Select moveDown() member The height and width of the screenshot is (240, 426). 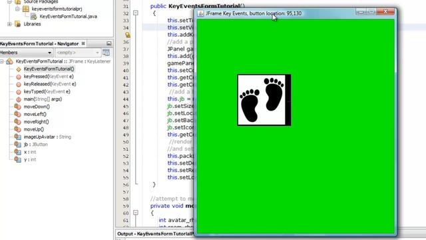pos(37,107)
